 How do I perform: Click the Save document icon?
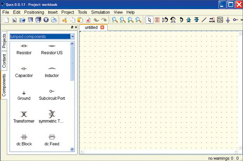point(31,20)
